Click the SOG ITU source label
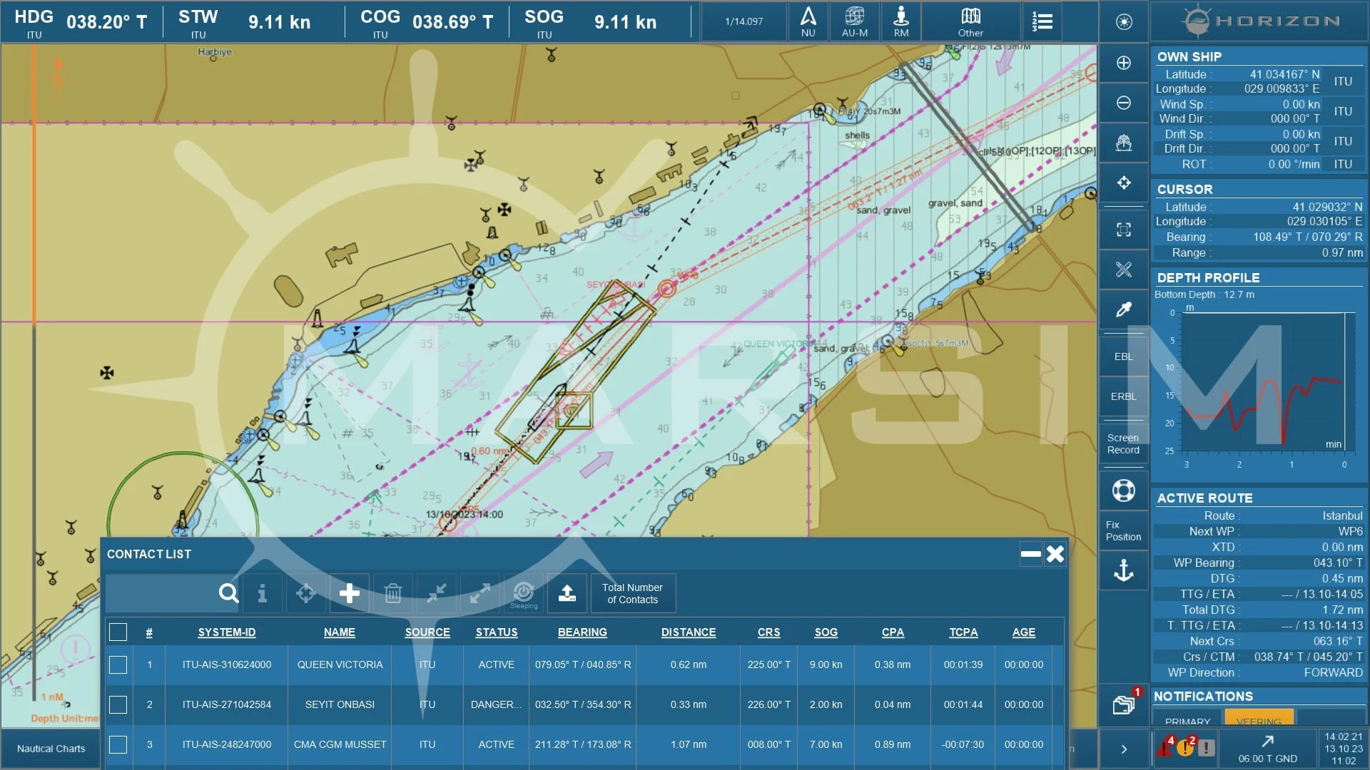 click(x=544, y=35)
